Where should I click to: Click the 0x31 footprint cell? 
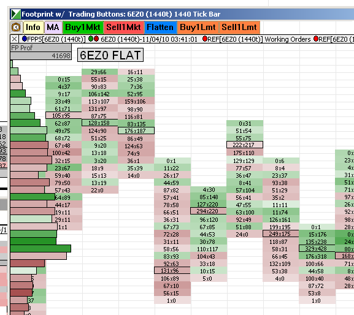click(245, 123)
